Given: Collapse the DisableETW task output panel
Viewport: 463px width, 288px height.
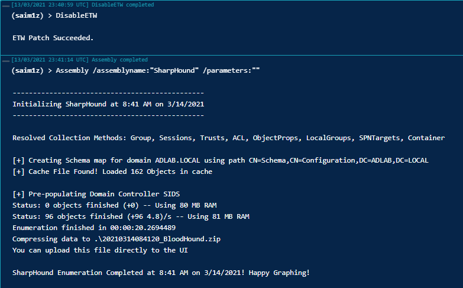Looking at the screenshot, I should (x=4, y=5).
